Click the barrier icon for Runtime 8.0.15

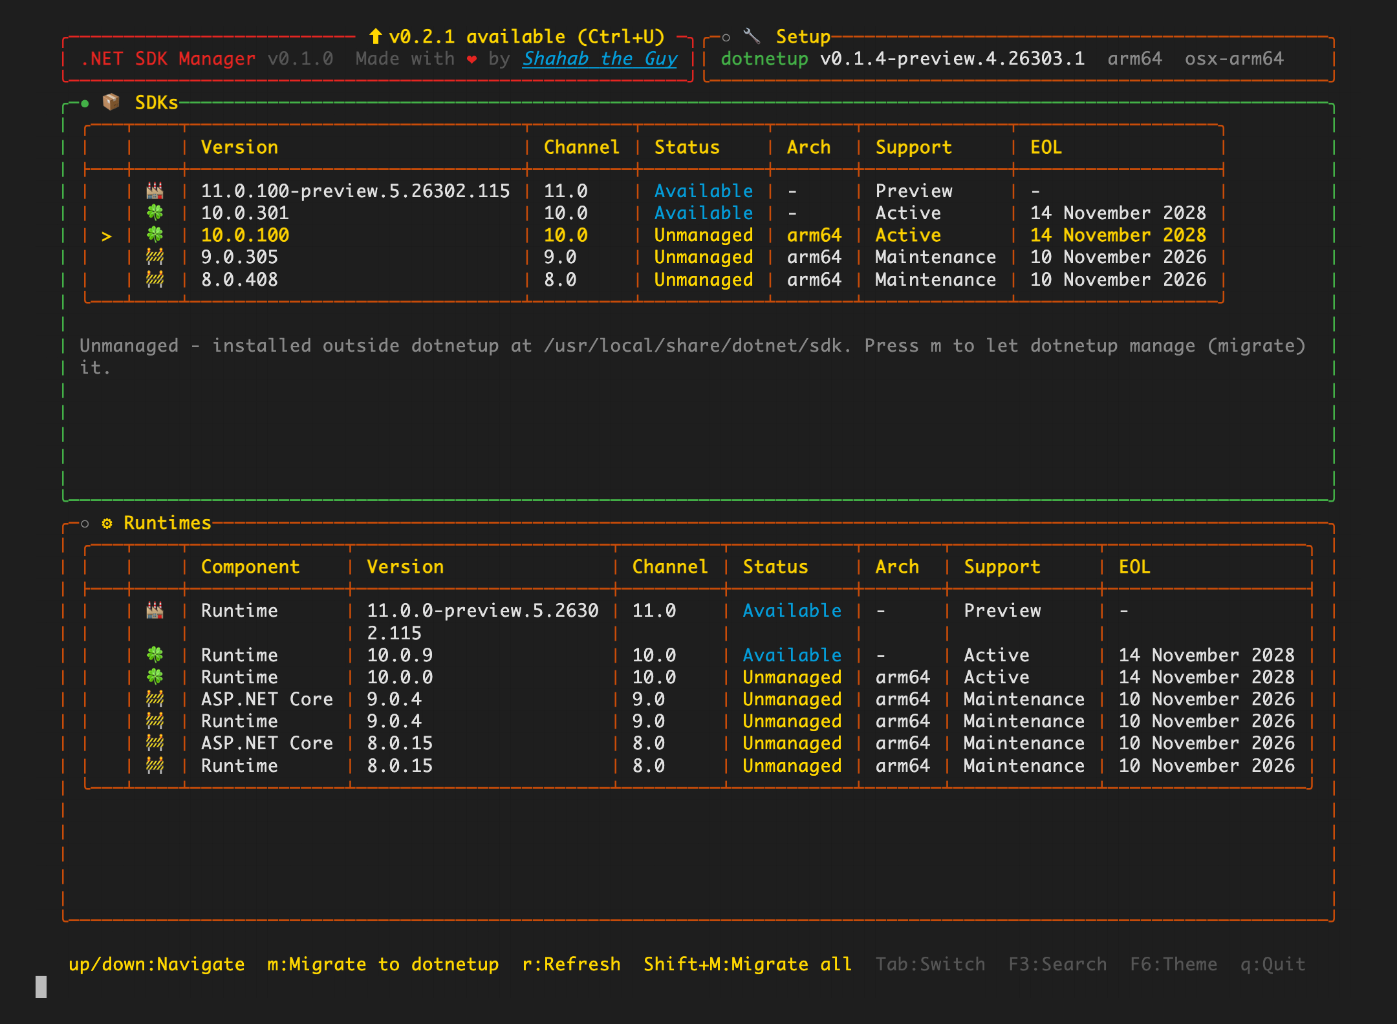click(155, 765)
